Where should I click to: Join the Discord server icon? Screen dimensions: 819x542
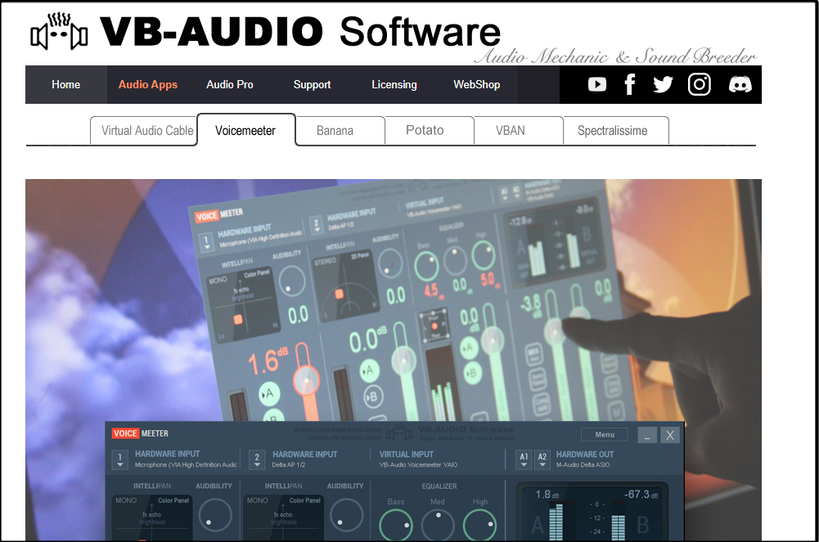(740, 84)
